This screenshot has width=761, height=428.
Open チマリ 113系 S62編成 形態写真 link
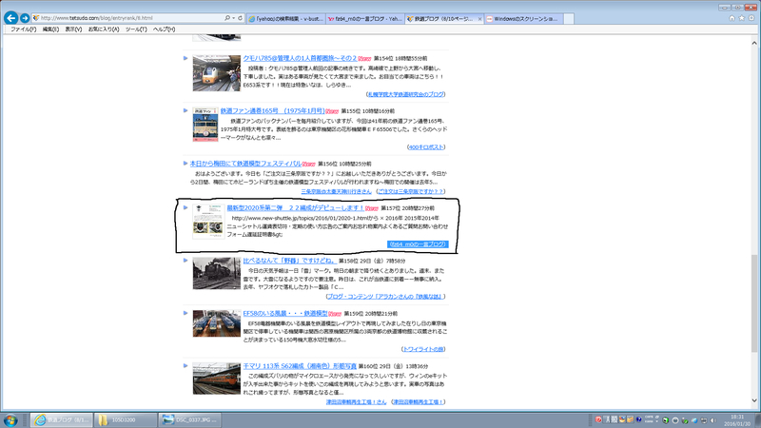point(300,366)
